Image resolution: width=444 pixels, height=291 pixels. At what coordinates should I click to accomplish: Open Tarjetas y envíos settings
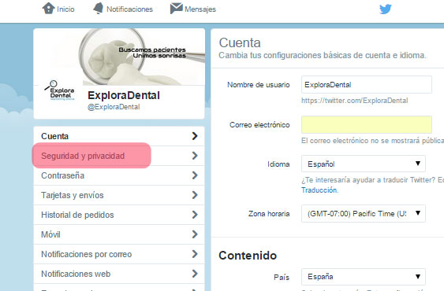coord(119,195)
